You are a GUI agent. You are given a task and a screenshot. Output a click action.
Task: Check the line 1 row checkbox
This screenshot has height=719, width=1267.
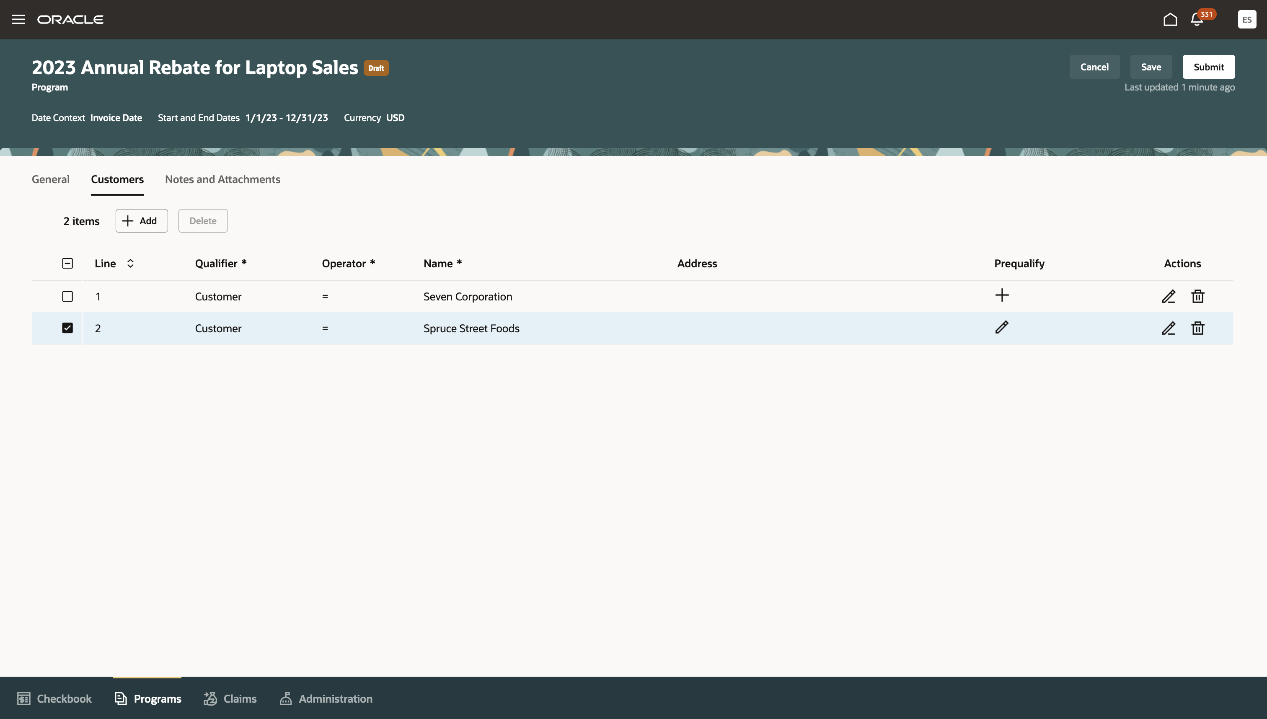click(67, 296)
